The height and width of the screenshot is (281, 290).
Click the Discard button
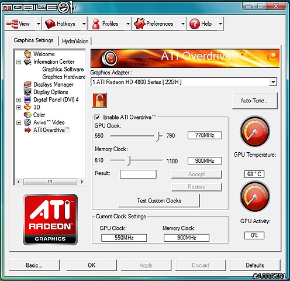[201, 265]
